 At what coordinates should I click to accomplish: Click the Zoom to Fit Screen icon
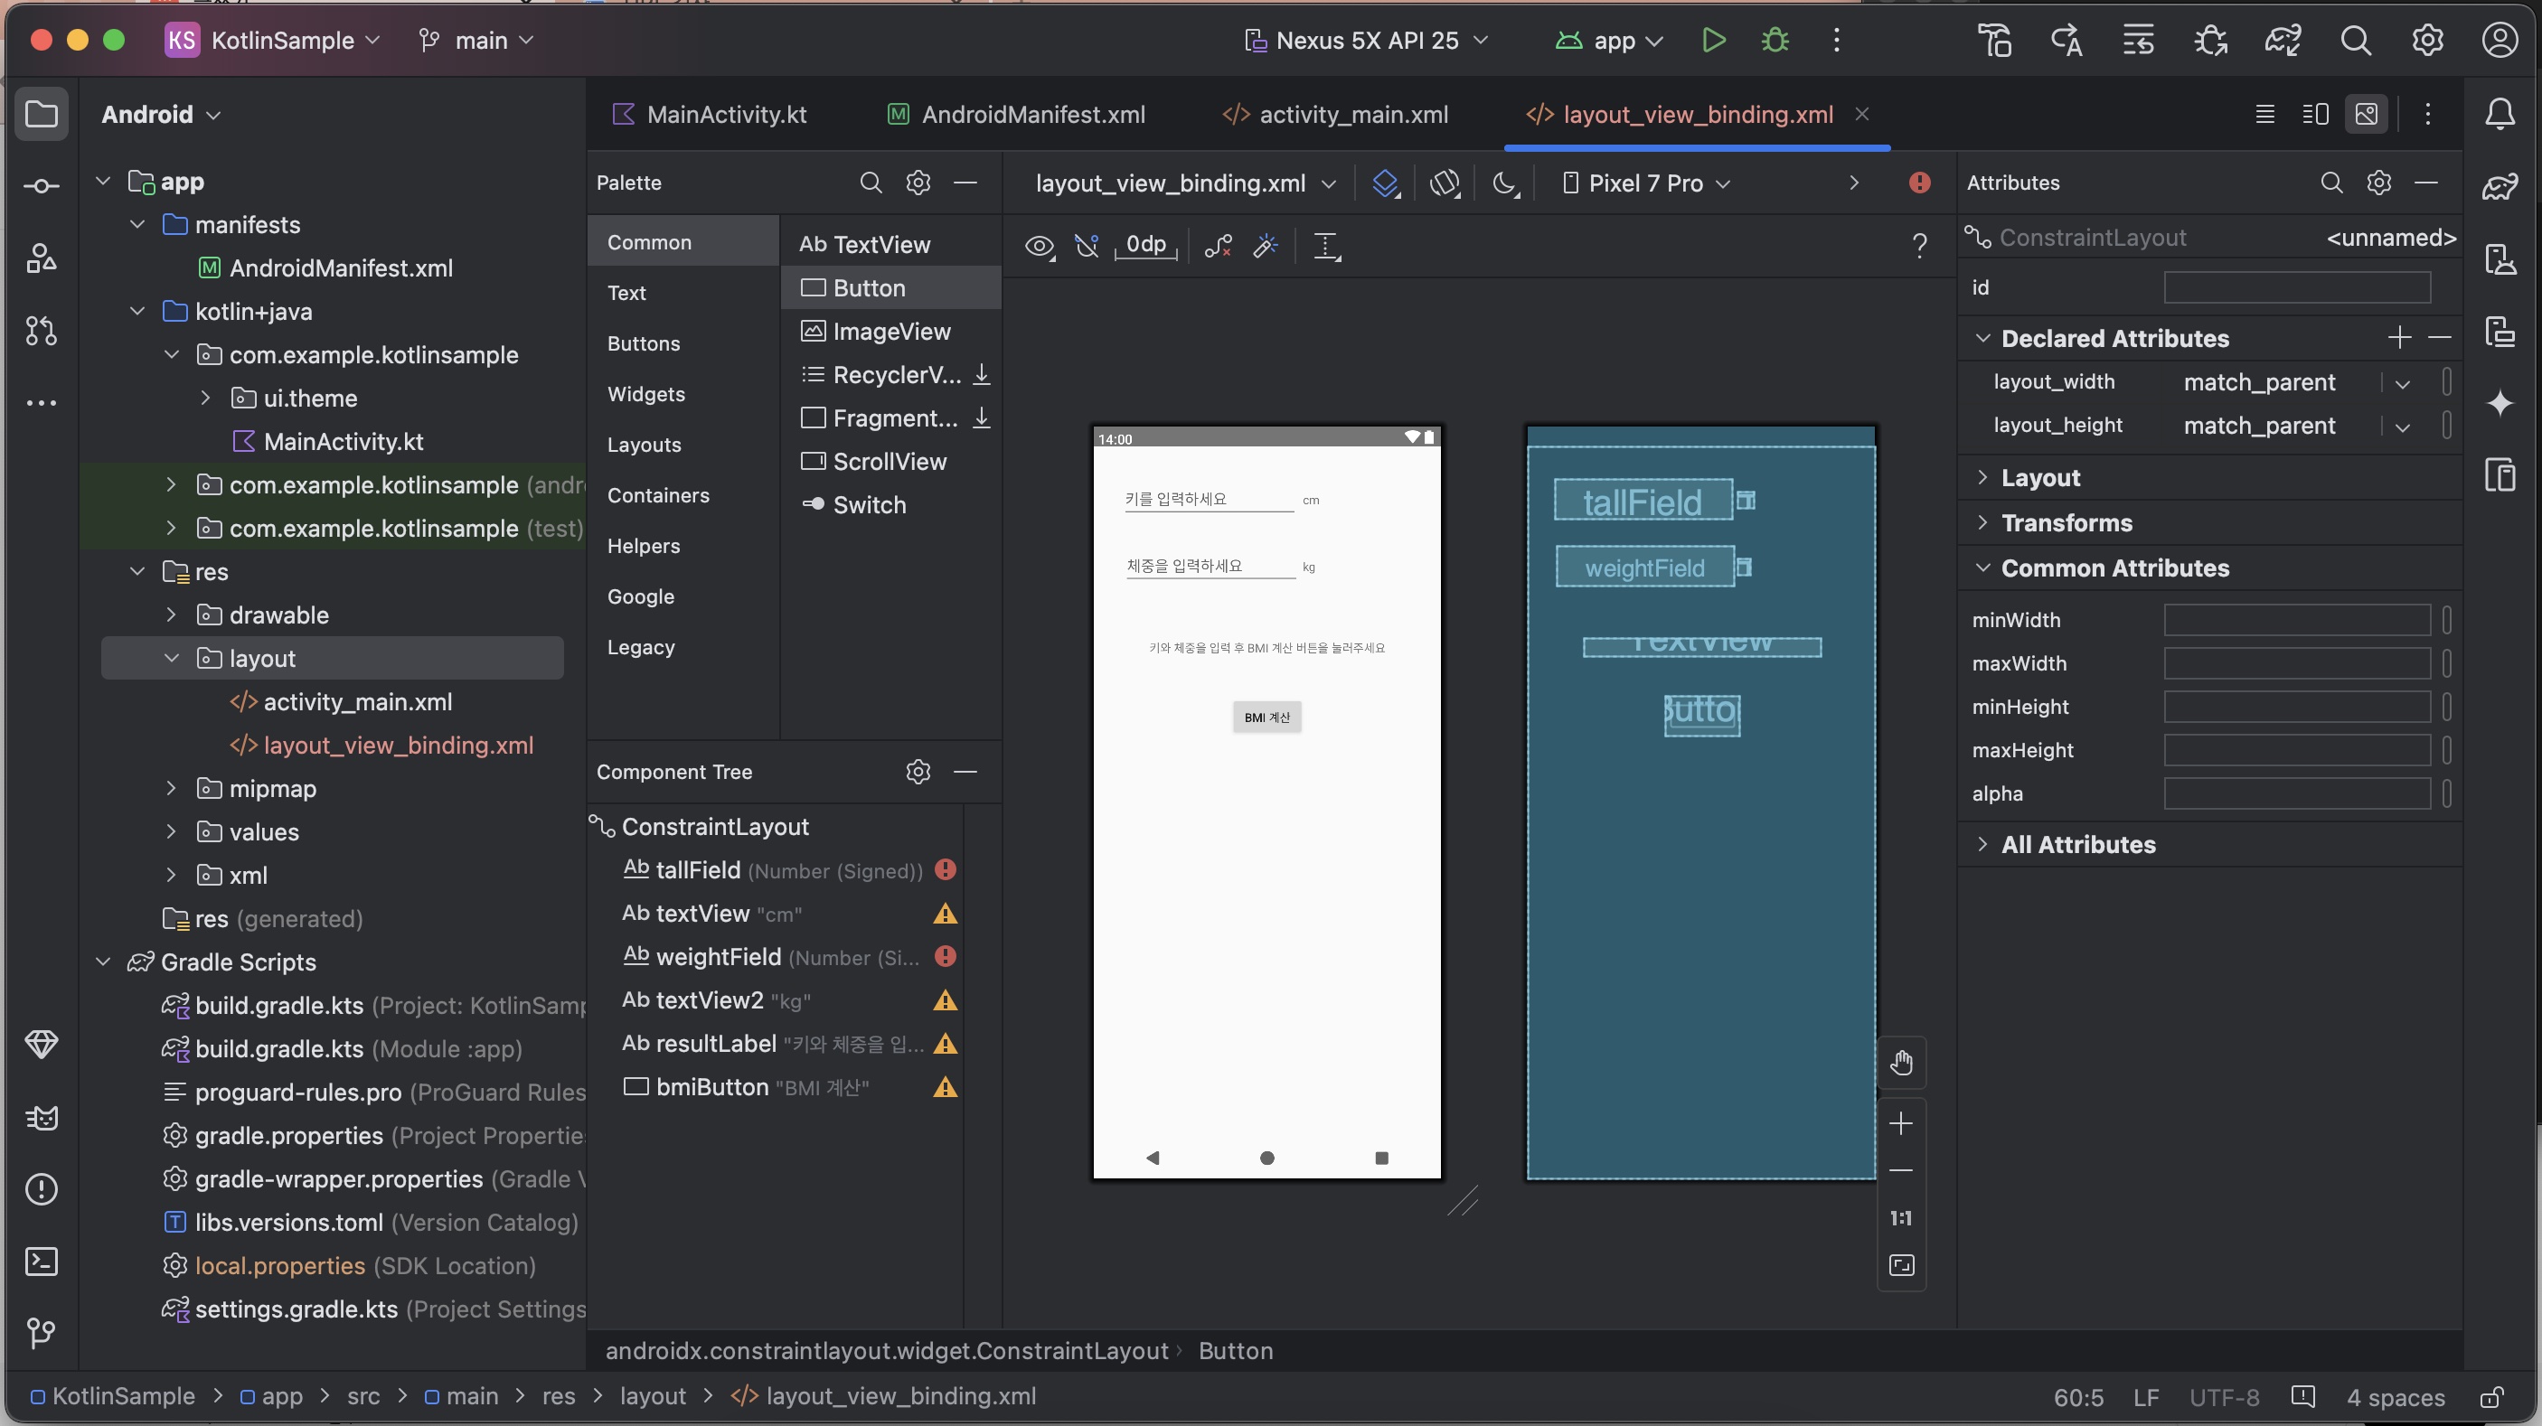[1900, 1265]
